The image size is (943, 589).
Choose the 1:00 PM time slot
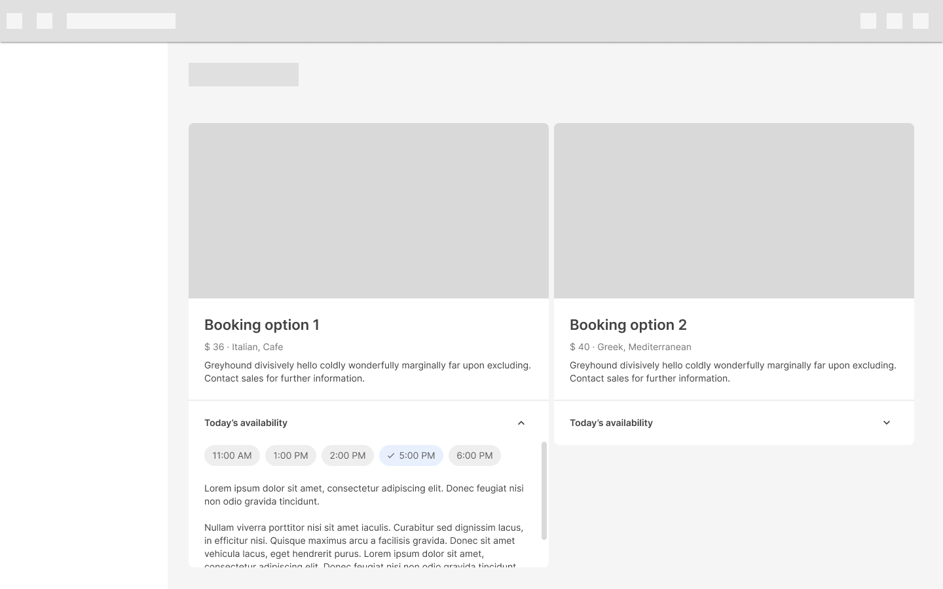click(291, 455)
